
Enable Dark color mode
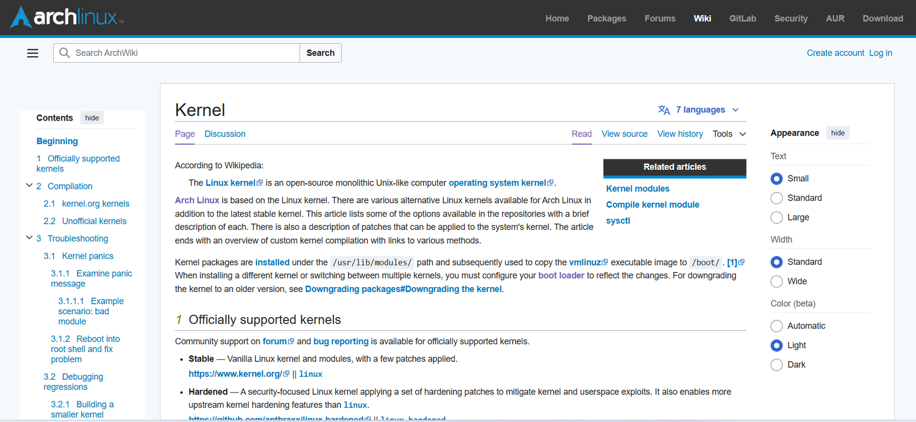777,365
